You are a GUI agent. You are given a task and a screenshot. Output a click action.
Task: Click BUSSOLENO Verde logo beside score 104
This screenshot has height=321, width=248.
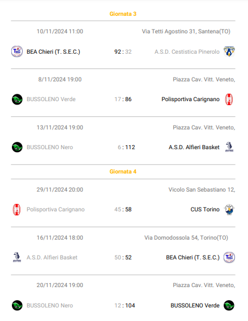click(229, 305)
